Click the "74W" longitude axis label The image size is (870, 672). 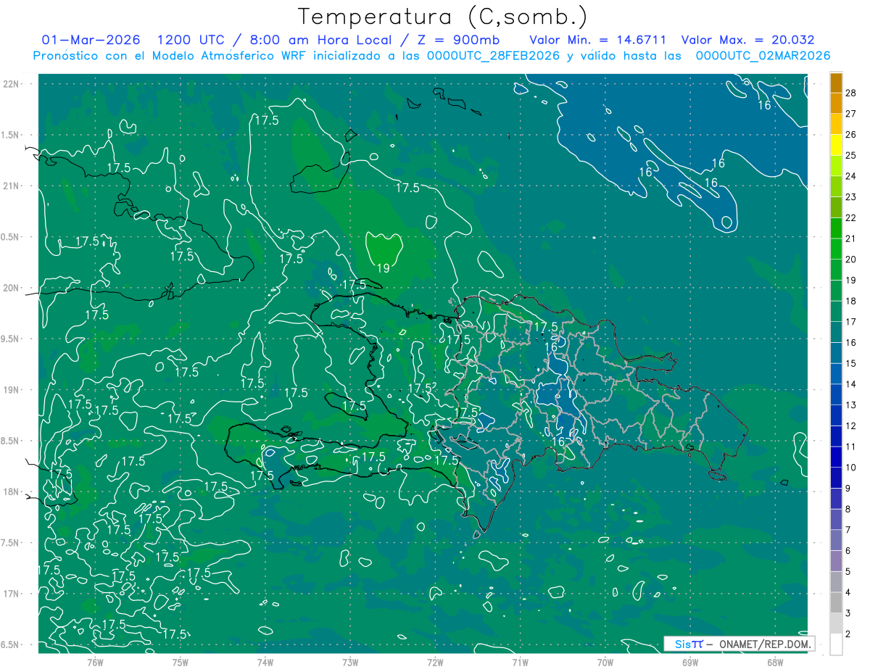click(x=265, y=662)
